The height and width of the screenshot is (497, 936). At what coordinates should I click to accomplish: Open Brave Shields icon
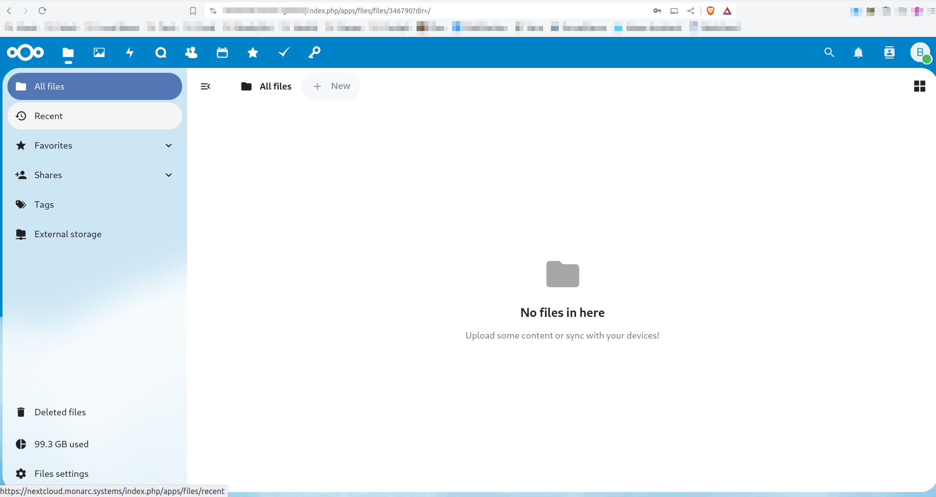(x=710, y=11)
